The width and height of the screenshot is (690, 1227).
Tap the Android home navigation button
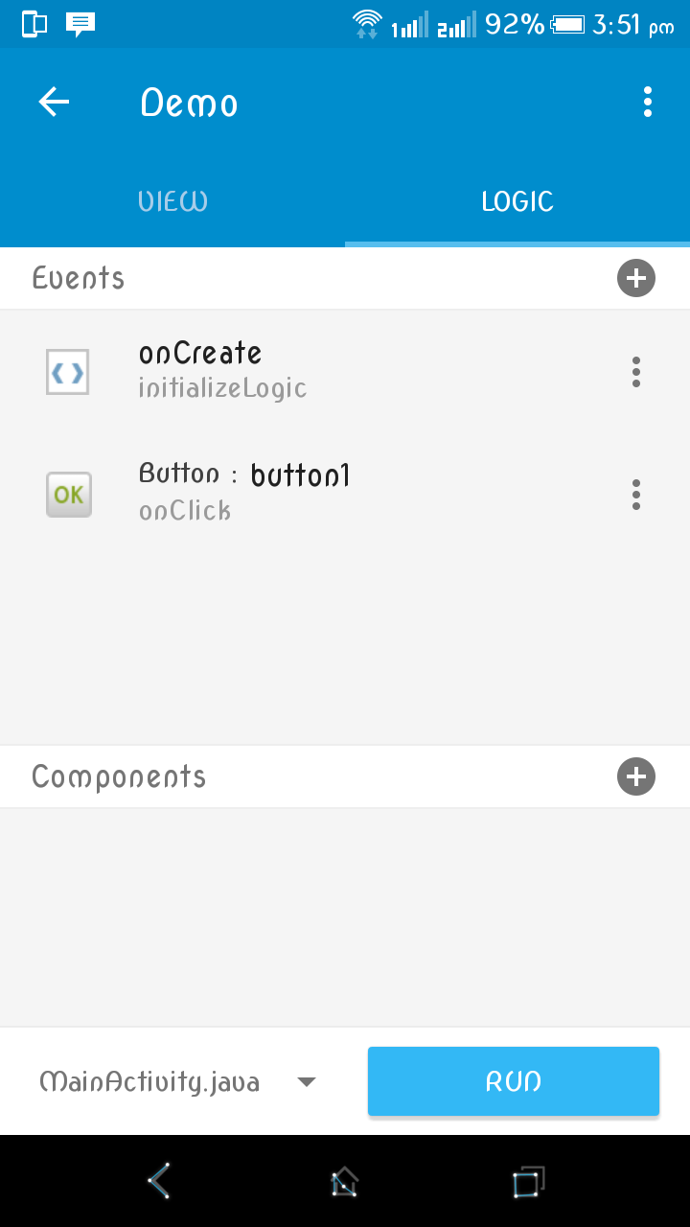(x=344, y=1181)
